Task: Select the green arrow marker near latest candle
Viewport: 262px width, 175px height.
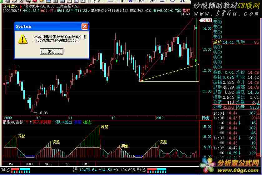Action: [196, 60]
